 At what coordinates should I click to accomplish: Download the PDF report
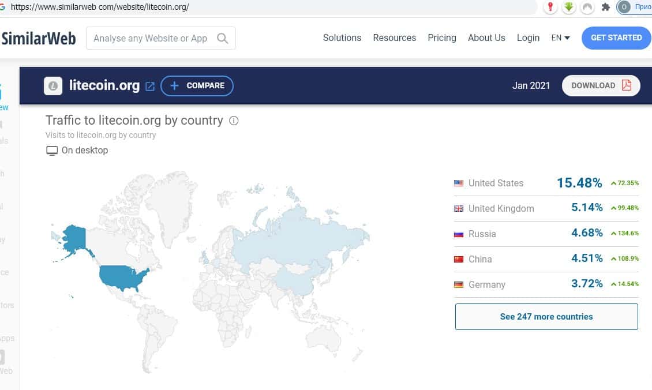(x=601, y=85)
